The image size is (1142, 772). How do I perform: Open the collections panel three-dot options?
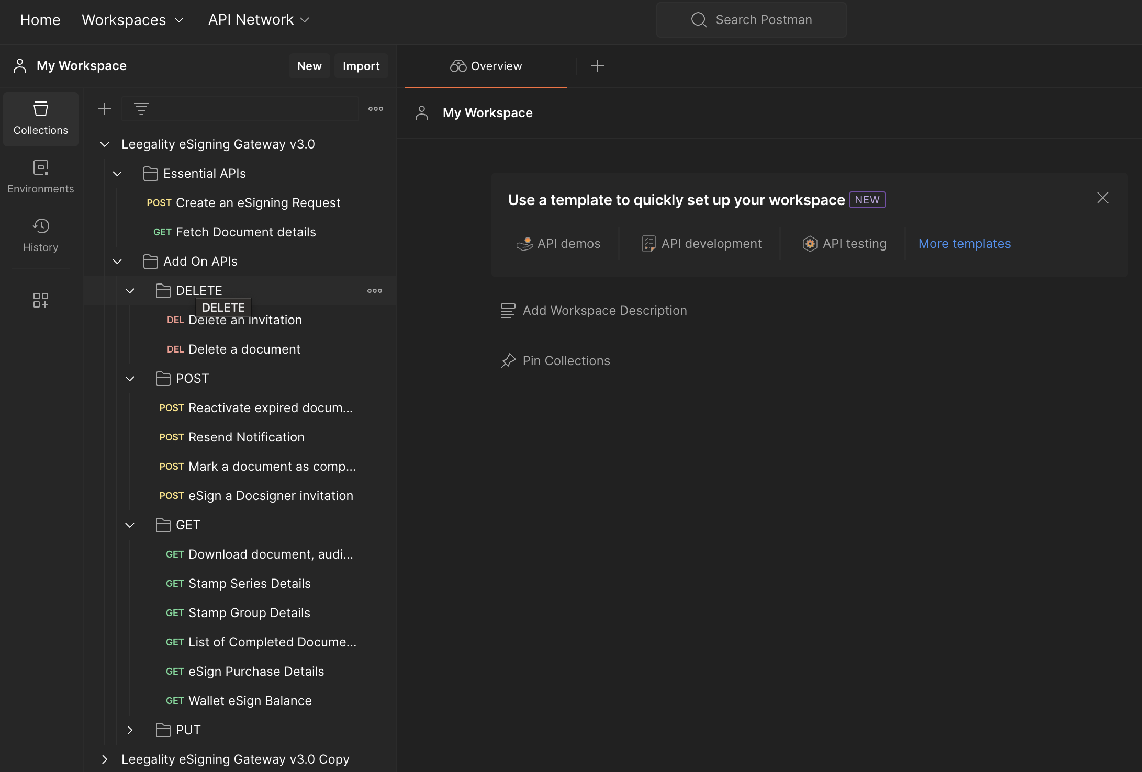(x=376, y=109)
